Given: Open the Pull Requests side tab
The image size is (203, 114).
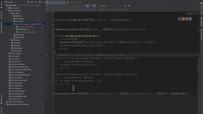Looking at the screenshot, I should tap(1, 27).
